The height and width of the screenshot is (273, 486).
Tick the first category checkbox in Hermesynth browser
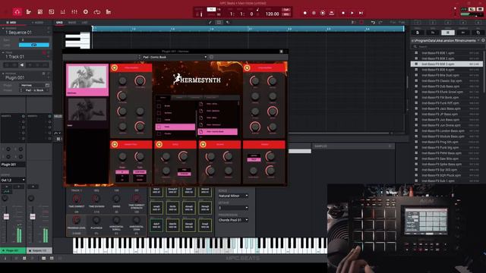tap(159, 106)
